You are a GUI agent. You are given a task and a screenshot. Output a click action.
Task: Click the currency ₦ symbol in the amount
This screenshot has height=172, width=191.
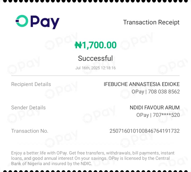pos(78,45)
